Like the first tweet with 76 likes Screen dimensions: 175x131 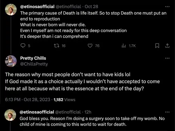(90, 46)
